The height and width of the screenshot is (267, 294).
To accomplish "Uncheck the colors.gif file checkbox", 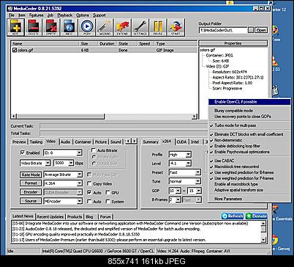I will (x=15, y=50).
